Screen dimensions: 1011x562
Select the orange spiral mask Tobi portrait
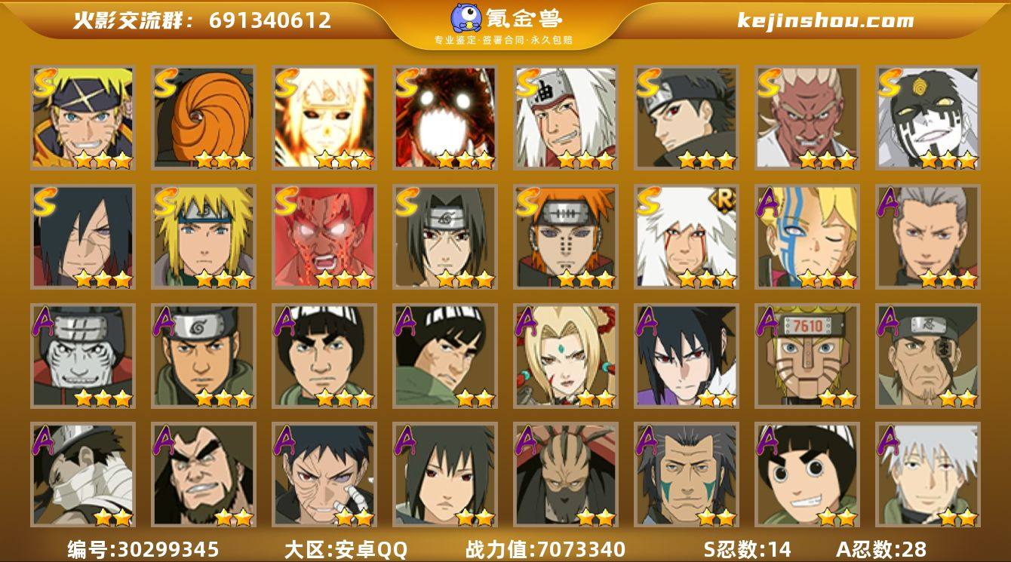tap(204, 117)
